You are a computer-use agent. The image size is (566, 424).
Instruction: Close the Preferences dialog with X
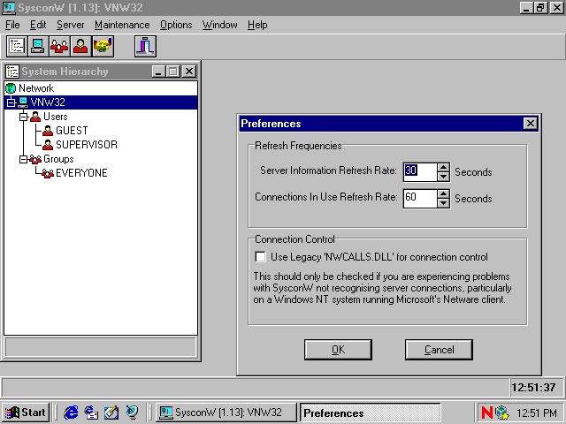point(530,124)
